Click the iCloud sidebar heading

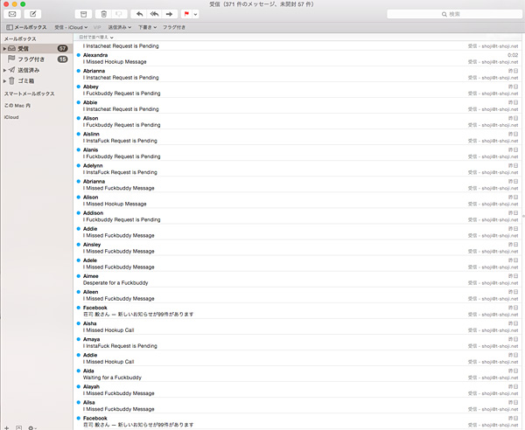[11, 117]
